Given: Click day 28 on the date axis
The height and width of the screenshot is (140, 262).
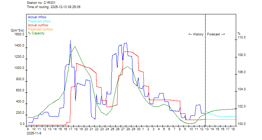Looking at the screenshot, I should click(128, 129).
